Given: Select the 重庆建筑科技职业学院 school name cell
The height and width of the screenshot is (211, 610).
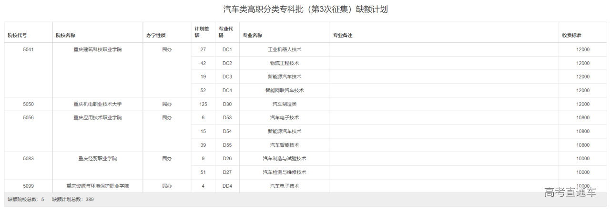Looking at the screenshot, I should [x=97, y=49].
